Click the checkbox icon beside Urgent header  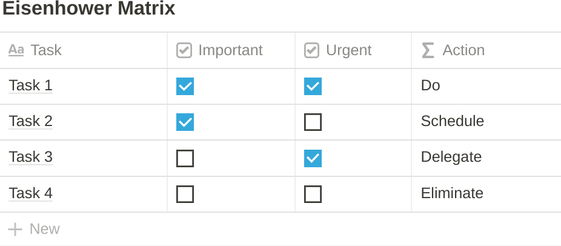coord(311,50)
